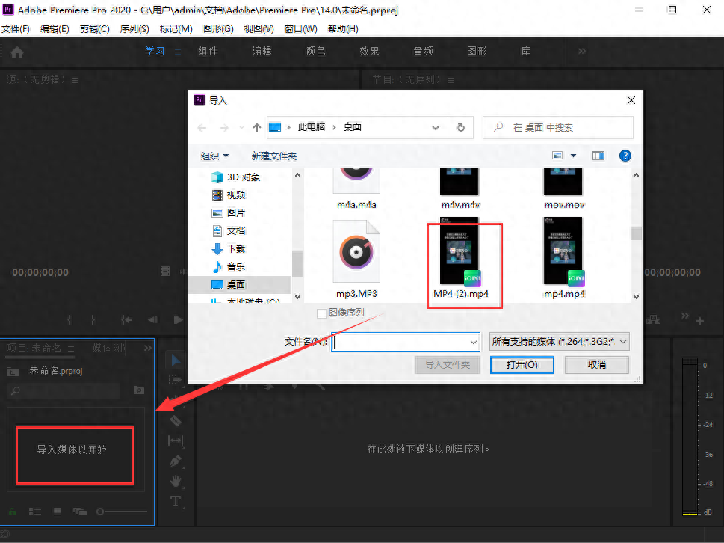
Task: Select the Type tool
Action: click(176, 501)
